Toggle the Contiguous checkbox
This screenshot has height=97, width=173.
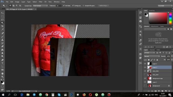73,5
